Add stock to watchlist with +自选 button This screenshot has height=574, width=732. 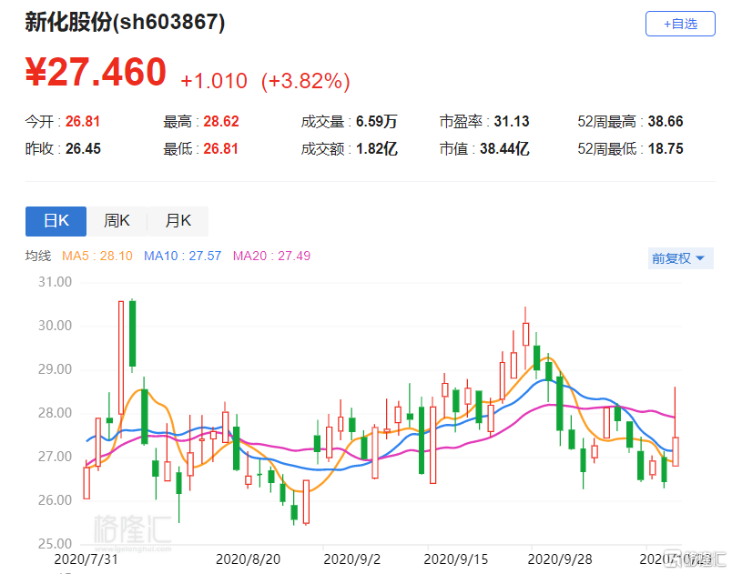click(680, 24)
